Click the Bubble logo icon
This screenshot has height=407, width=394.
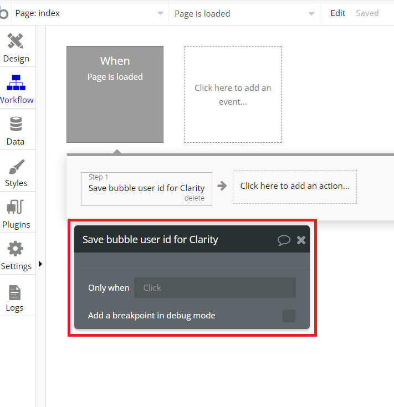(4, 13)
